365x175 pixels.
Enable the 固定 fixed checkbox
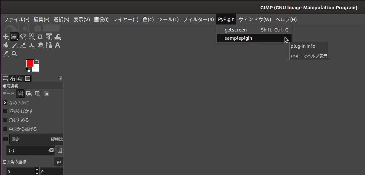pos(5,139)
